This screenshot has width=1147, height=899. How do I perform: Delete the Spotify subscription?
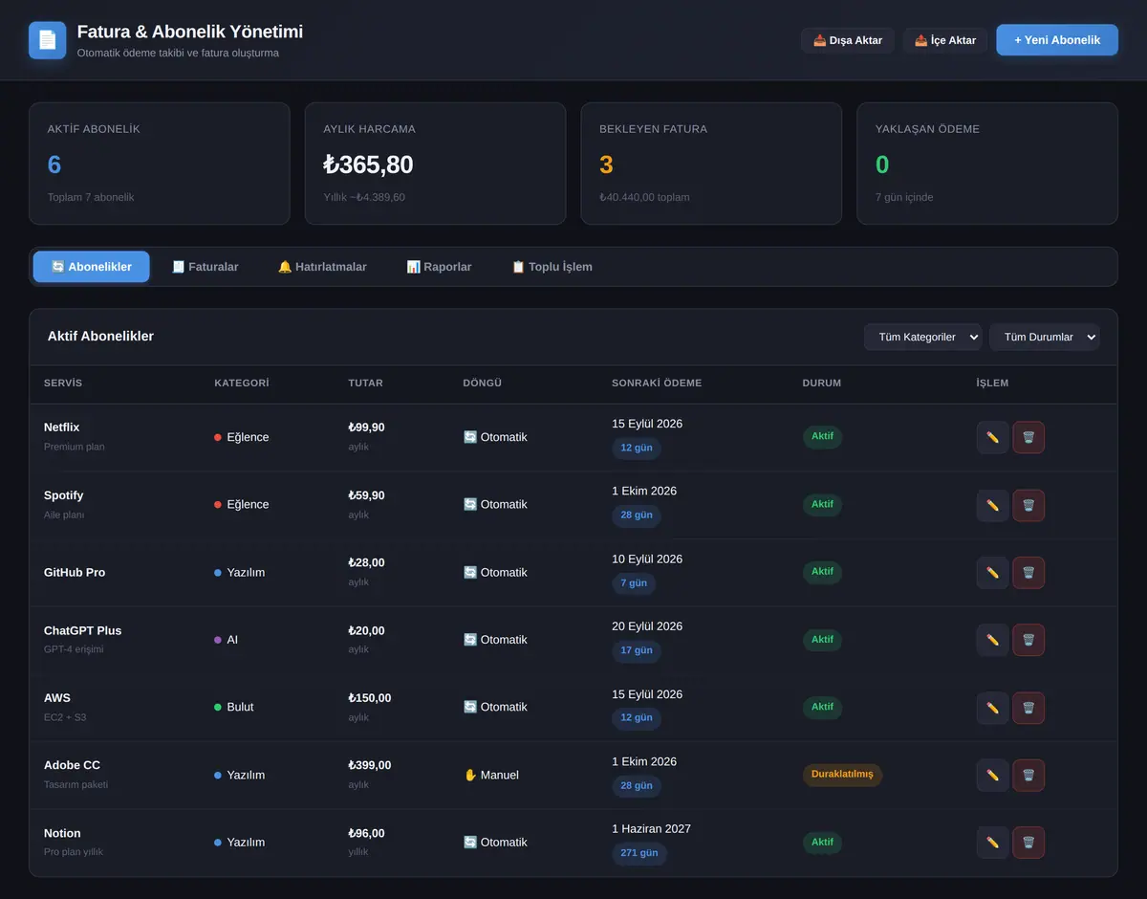[x=1028, y=505]
